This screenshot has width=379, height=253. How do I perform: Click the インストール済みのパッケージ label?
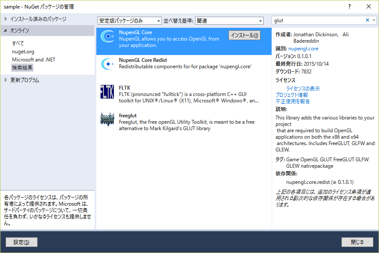pyautogui.click(x=38, y=19)
